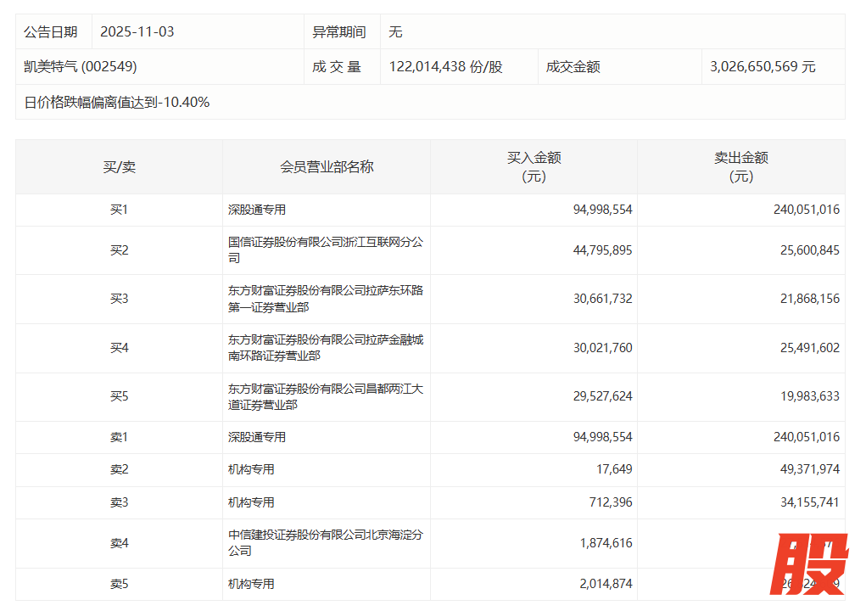Open 东方财富证券 拉萨金融城南环路 entry
This screenshot has height=611, width=866.
coord(325,348)
